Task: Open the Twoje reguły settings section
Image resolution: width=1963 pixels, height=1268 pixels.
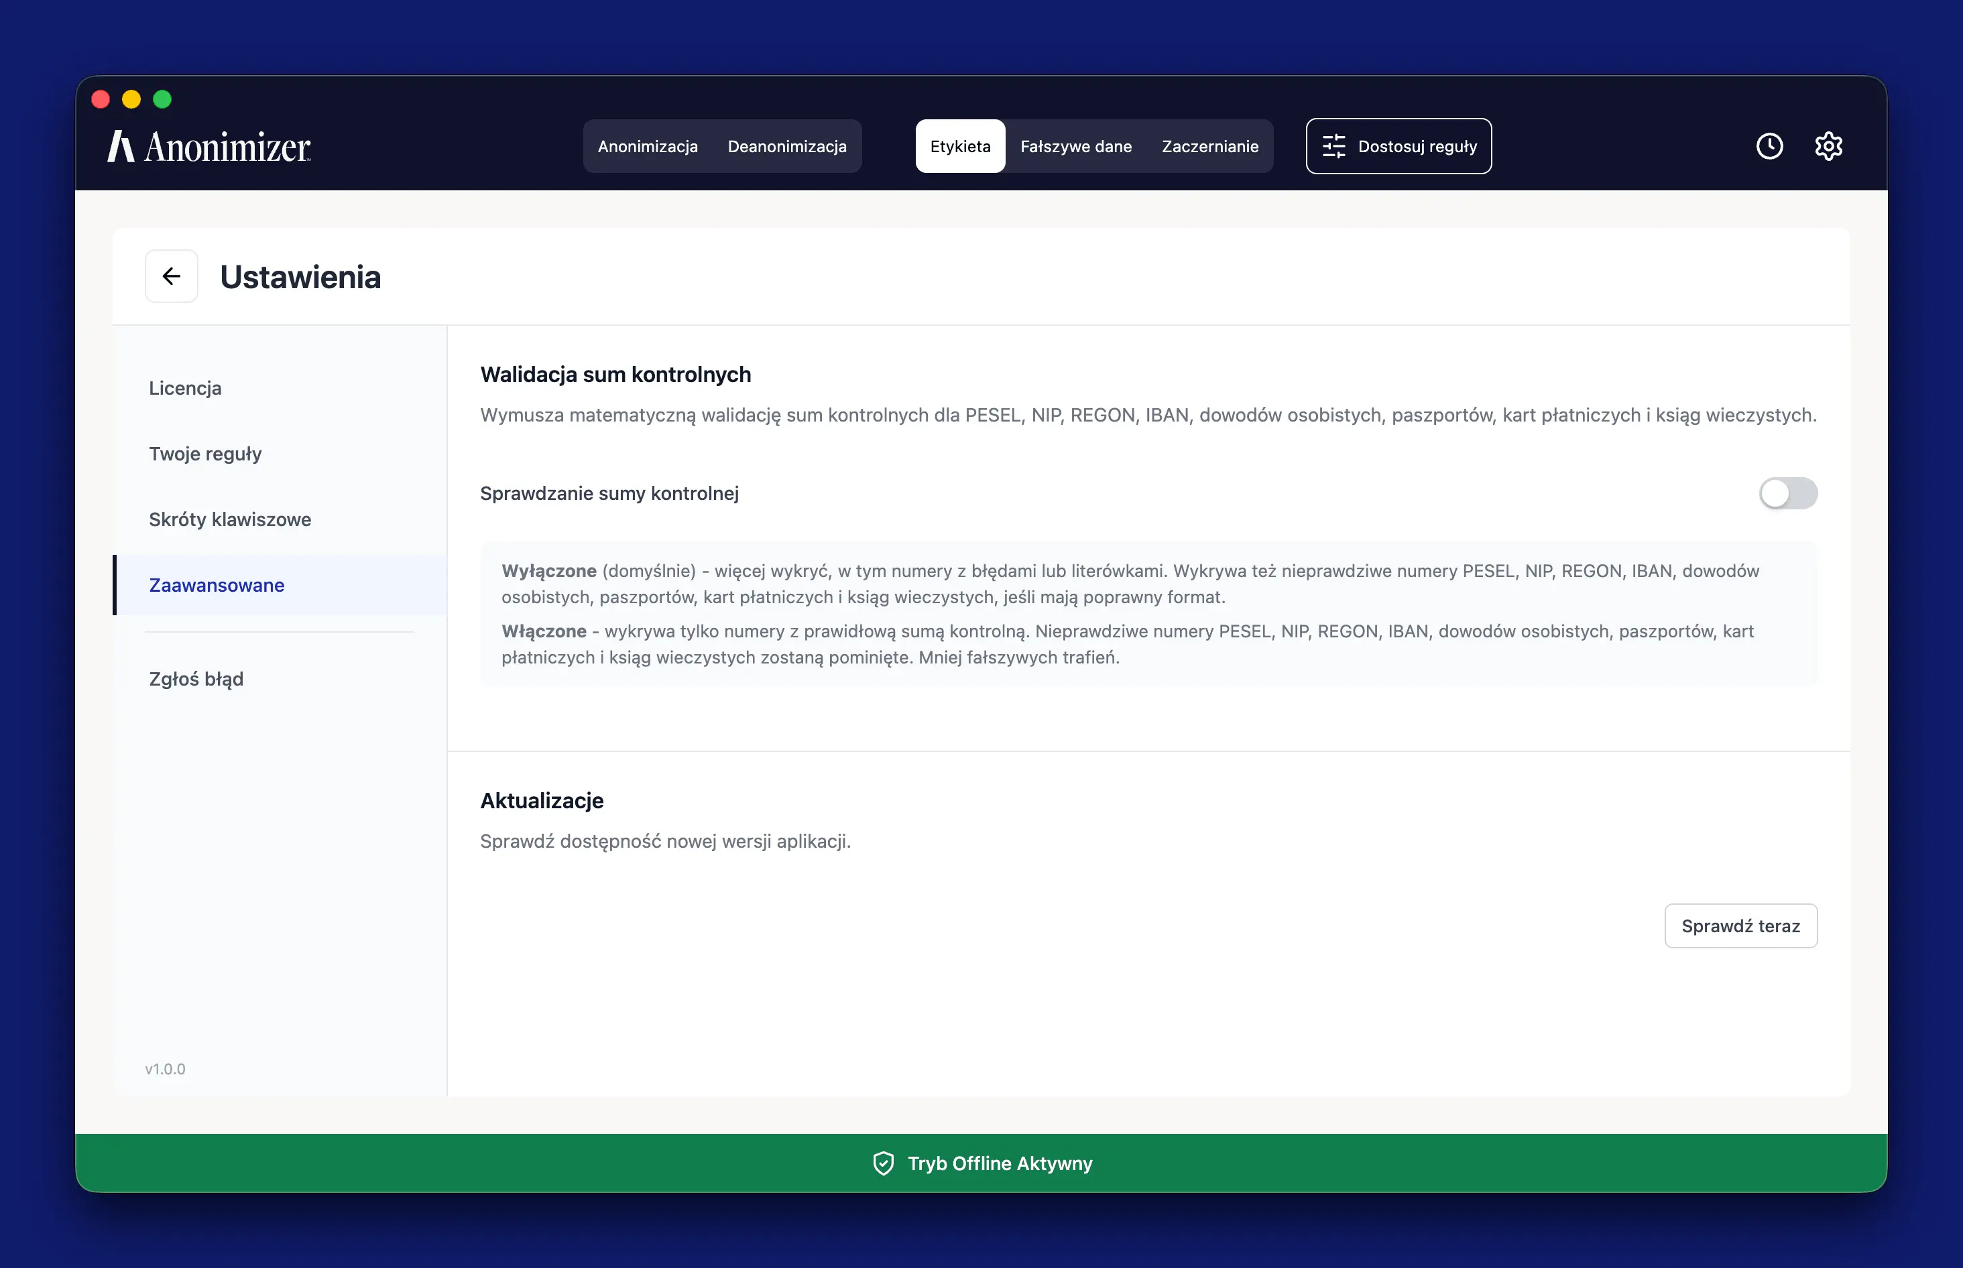Action: click(x=280, y=454)
